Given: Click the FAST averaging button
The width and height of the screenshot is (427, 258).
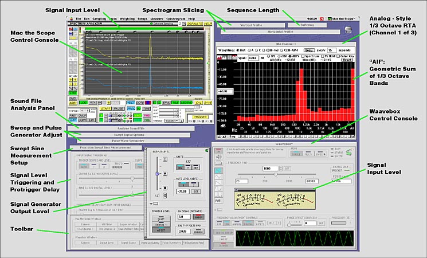Looking at the screenshot, I should [x=73, y=115].
